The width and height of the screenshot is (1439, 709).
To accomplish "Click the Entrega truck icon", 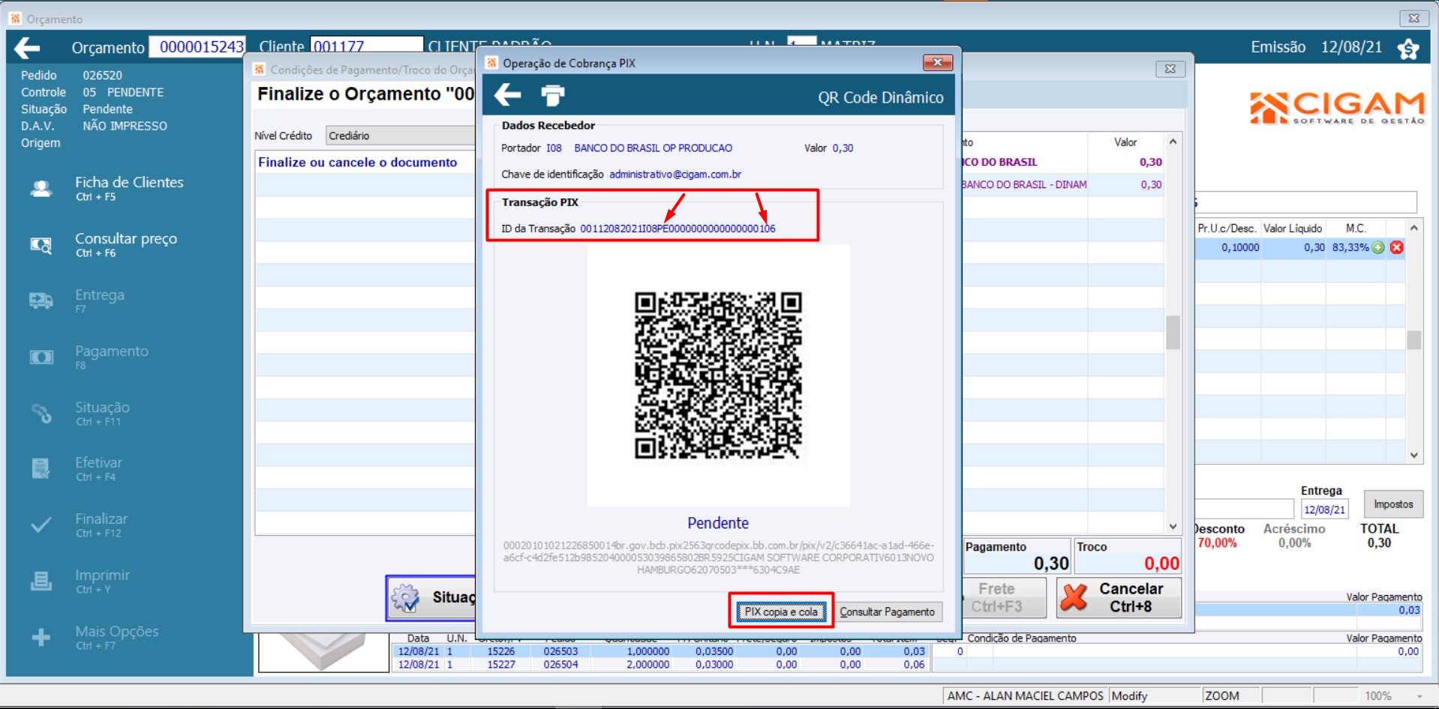I will coord(41,301).
